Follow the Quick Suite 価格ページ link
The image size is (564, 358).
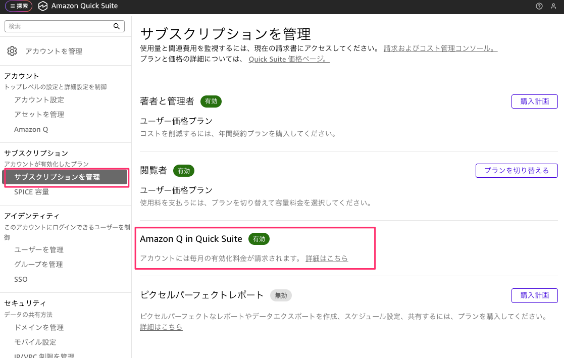pyautogui.click(x=289, y=59)
